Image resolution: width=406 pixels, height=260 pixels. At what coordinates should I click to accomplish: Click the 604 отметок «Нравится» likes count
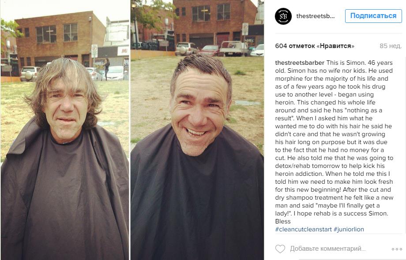click(315, 46)
